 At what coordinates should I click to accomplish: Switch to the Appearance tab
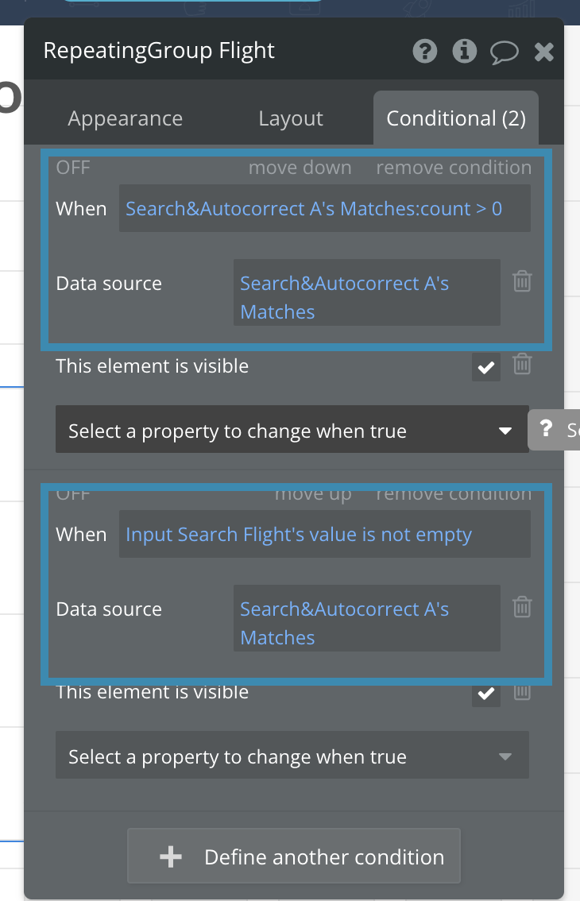[x=125, y=119]
